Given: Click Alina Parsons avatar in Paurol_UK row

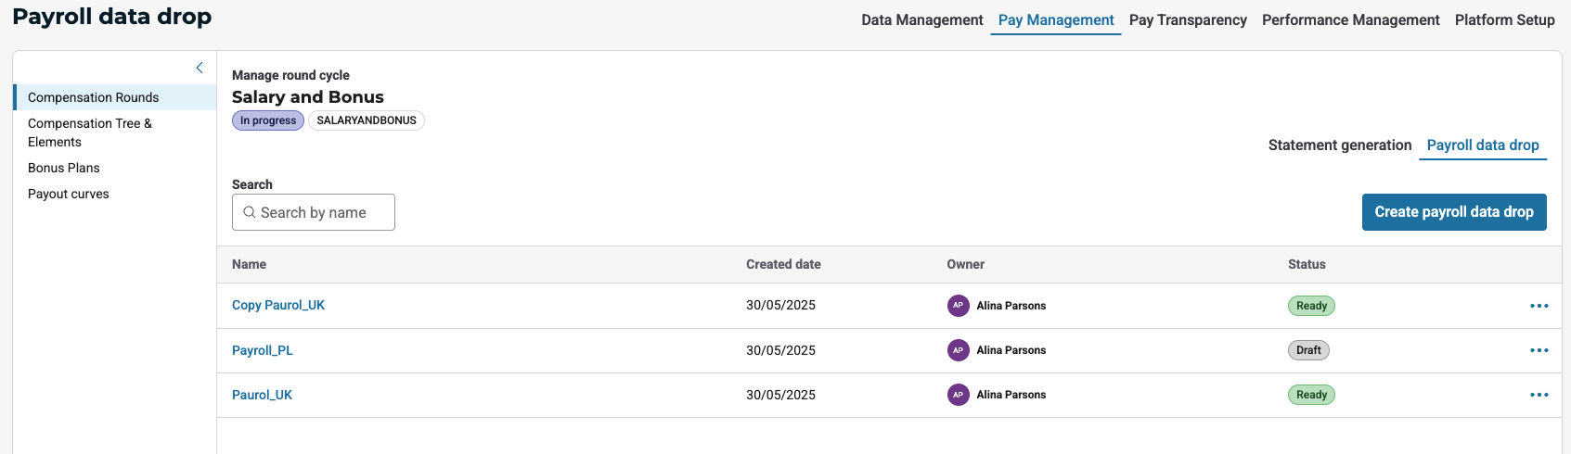Looking at the screenshot, I should 958,395.
